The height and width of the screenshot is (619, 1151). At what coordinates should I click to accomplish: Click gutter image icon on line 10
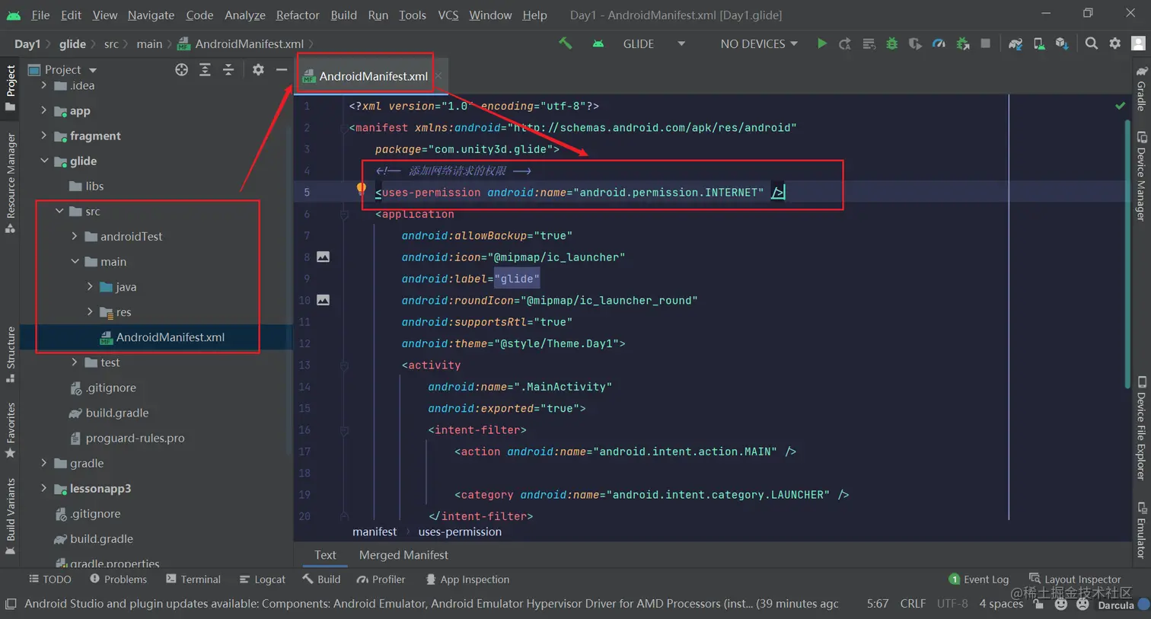point(323,300)
